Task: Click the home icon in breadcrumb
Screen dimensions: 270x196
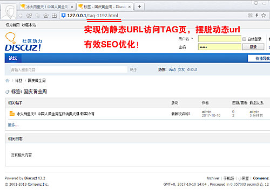Action: click(x=7, y=80)
